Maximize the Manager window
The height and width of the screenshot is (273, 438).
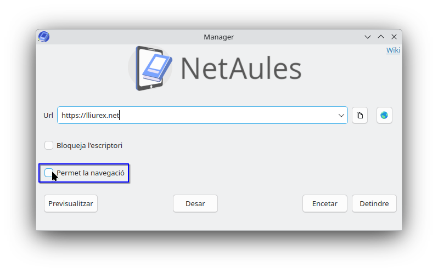tap(381, 37)
